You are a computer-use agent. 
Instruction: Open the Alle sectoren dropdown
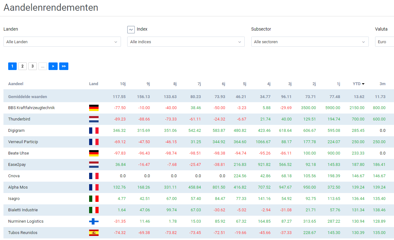coord(310,42)
